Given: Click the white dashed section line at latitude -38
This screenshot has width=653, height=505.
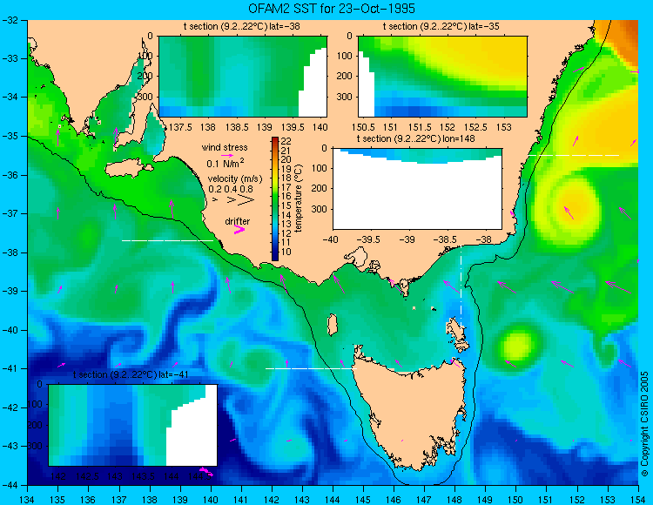Looking at the screenshot, I should pyautogui.click(x=167, y=240).
